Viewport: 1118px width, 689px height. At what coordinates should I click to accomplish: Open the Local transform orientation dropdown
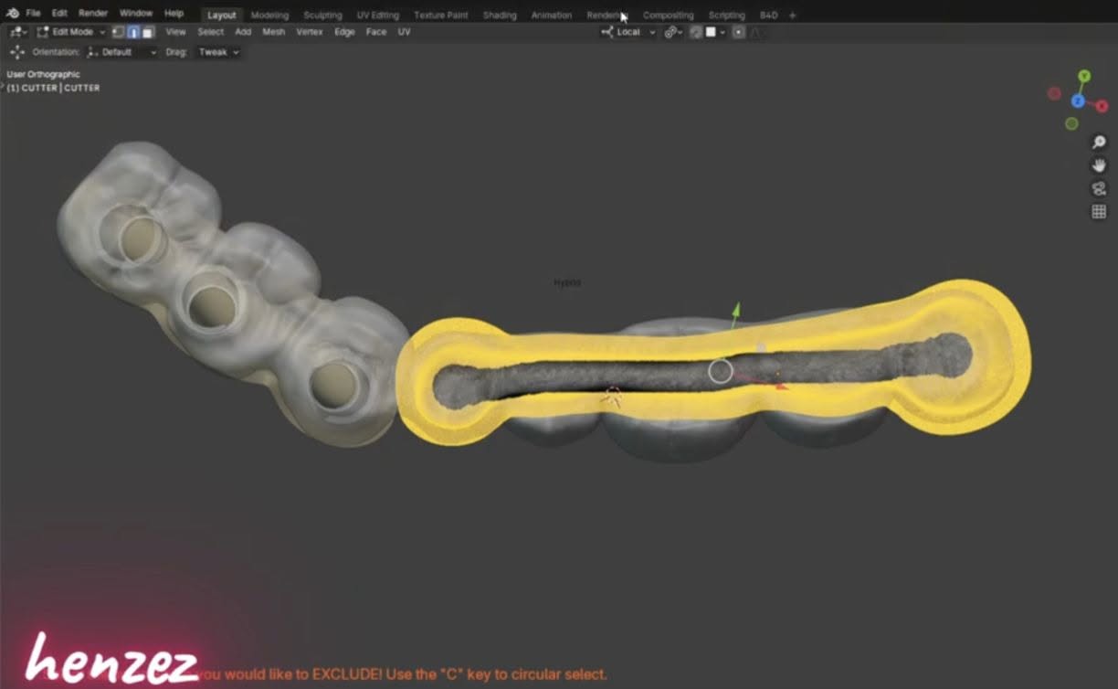(628, 32)
